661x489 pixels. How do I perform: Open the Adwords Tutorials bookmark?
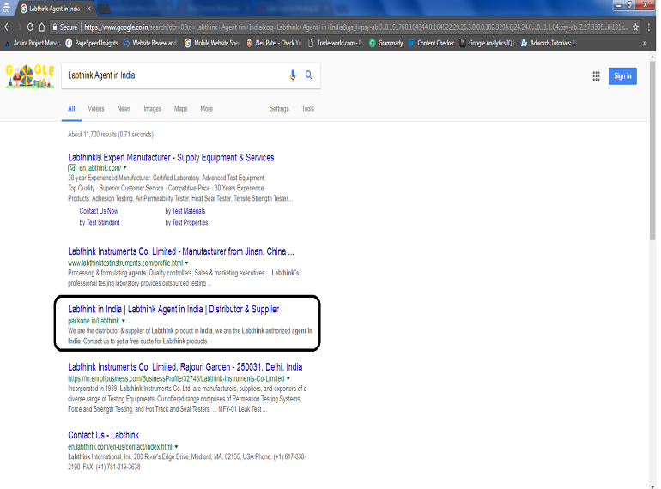click(549, 43)
